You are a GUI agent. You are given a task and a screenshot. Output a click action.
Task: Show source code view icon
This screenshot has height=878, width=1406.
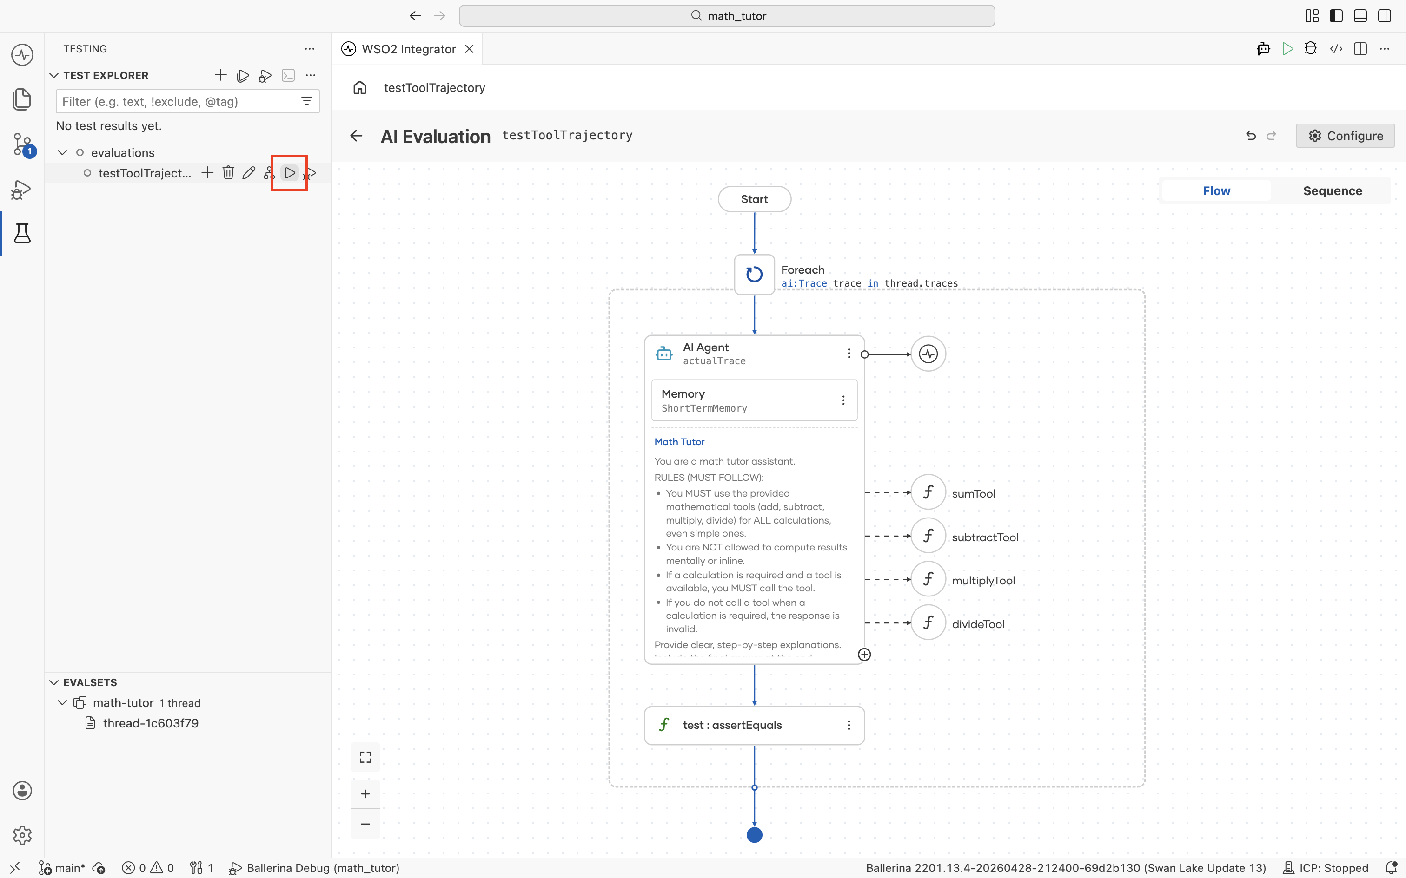(1336, 49)
